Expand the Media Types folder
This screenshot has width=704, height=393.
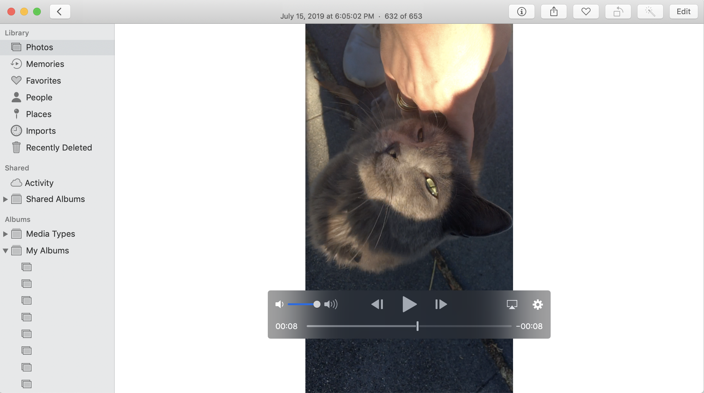pyautogui.click(x=5, y=234)
